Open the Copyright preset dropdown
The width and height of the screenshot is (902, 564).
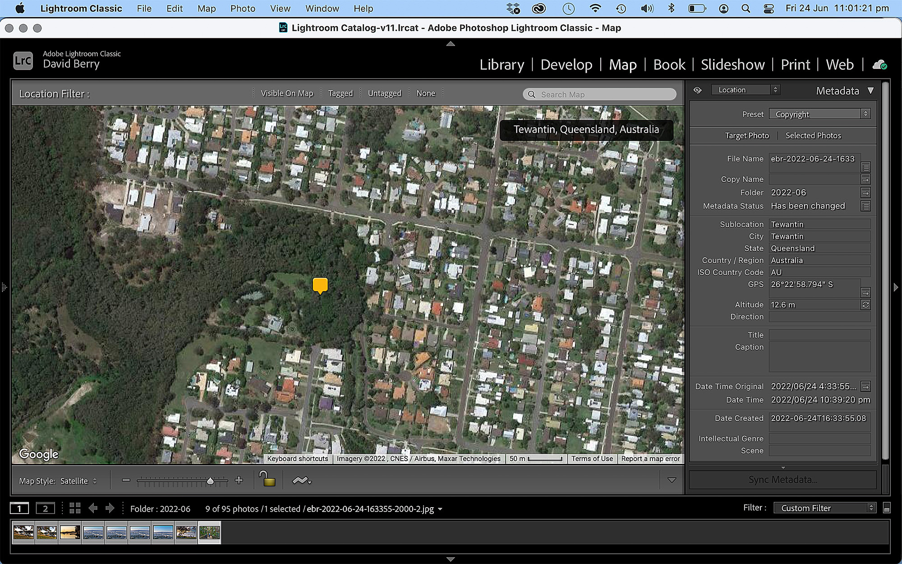coord(819,114)
